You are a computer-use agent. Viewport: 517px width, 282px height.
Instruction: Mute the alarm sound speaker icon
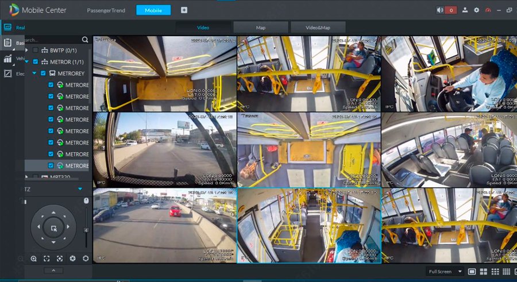pos(441,10)
